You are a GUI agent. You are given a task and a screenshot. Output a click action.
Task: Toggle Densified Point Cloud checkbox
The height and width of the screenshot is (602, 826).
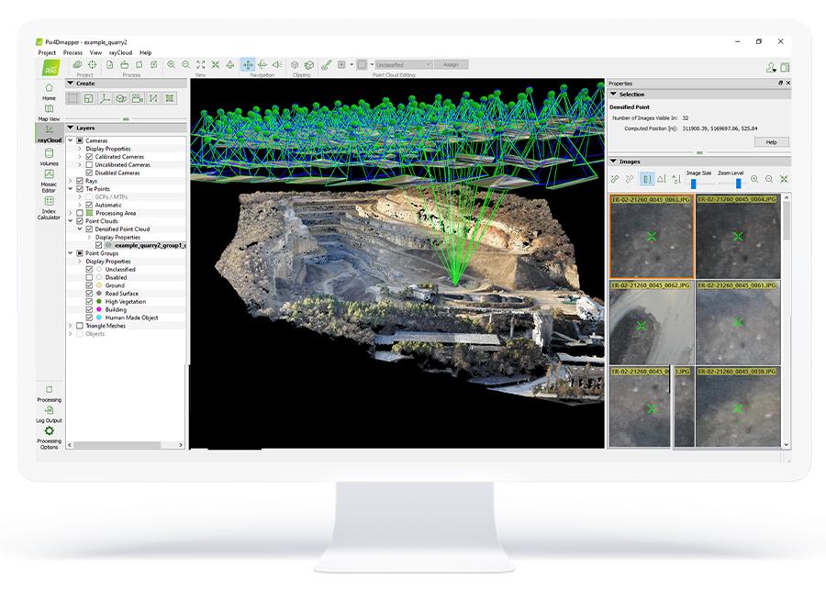pos(89,229)
